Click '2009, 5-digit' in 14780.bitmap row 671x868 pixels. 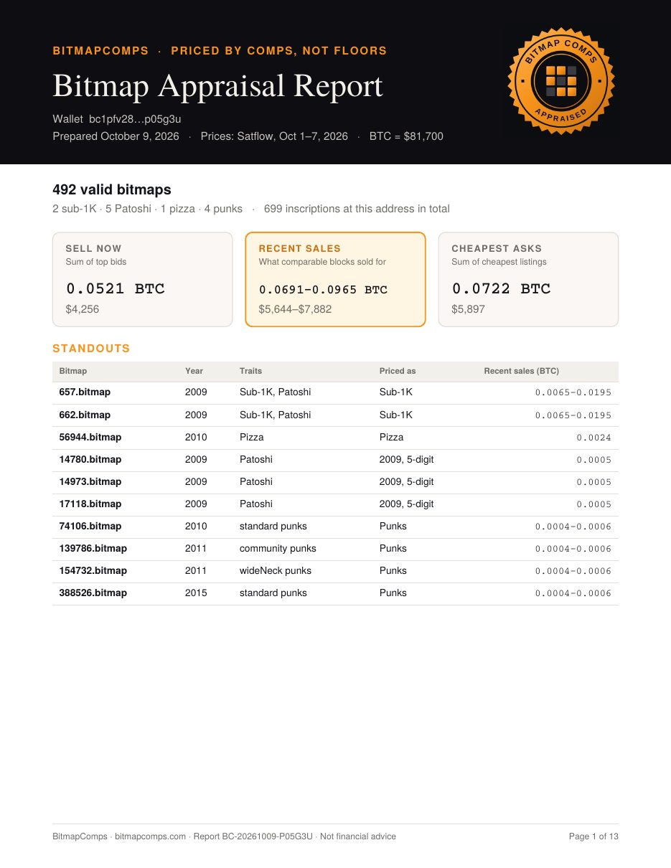(x=407, y=459)
